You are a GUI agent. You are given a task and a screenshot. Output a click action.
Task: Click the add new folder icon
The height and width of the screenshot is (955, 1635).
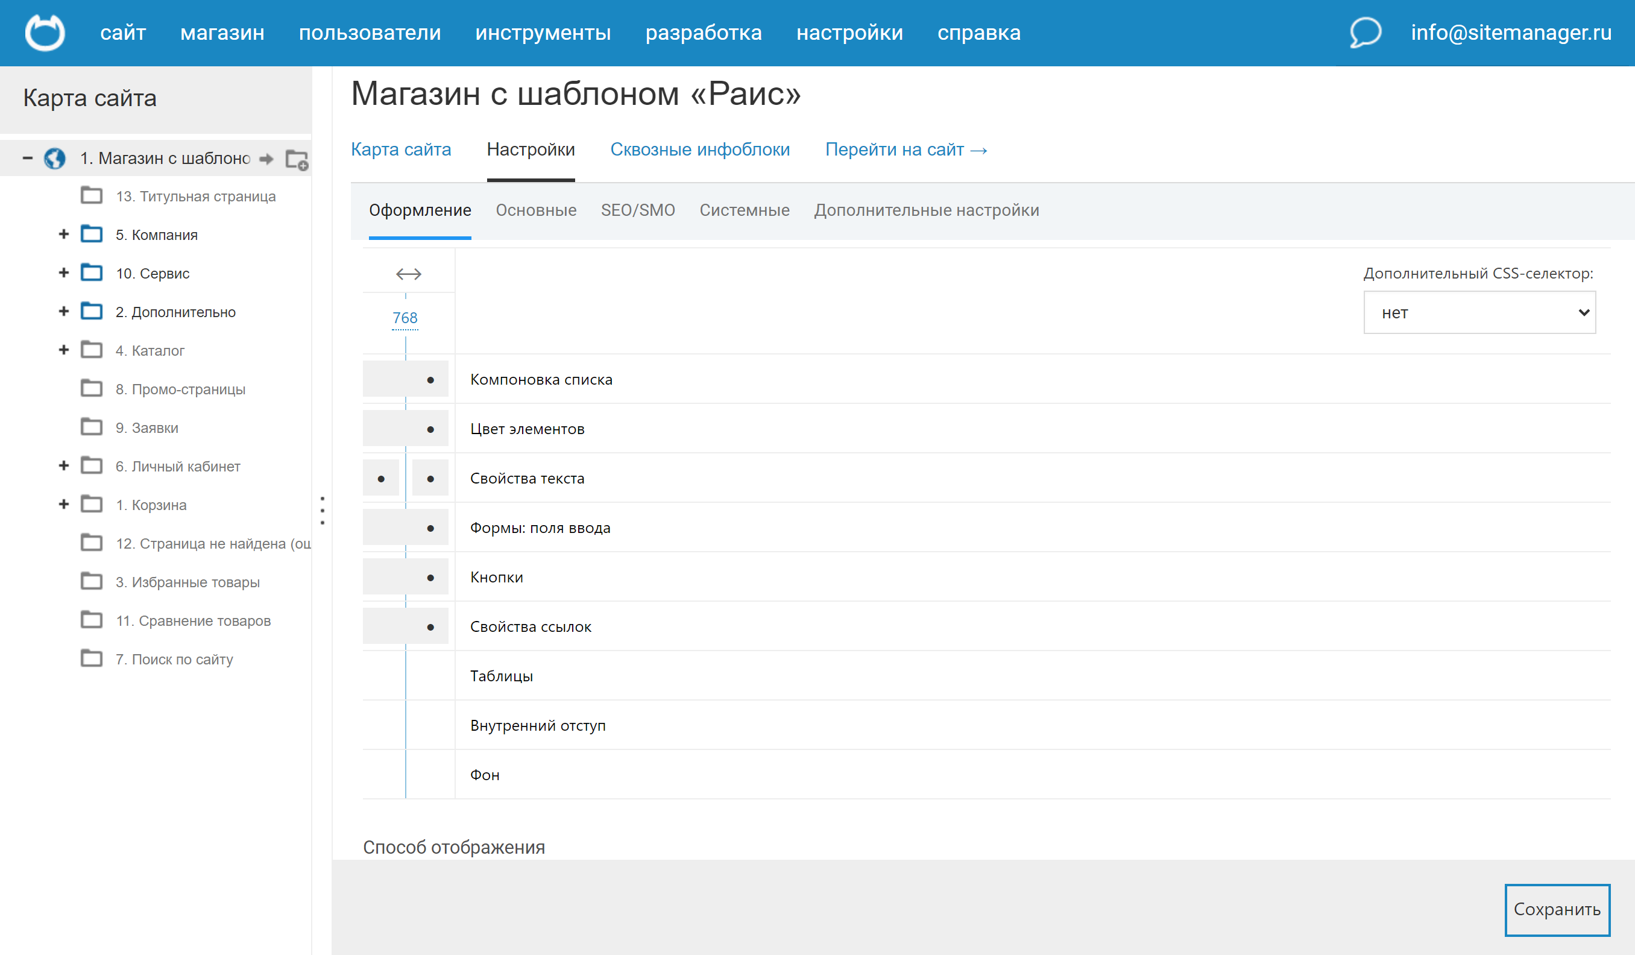coord(297,160)
